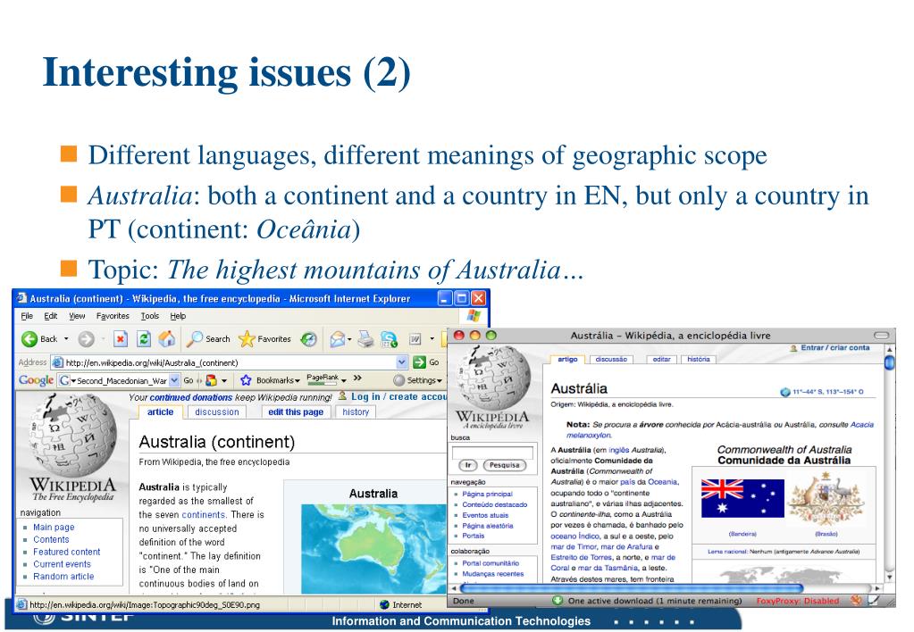Open the Settings dropdown on Google toolbar
The height and width of the screenshot is (632, 914).
440,381
